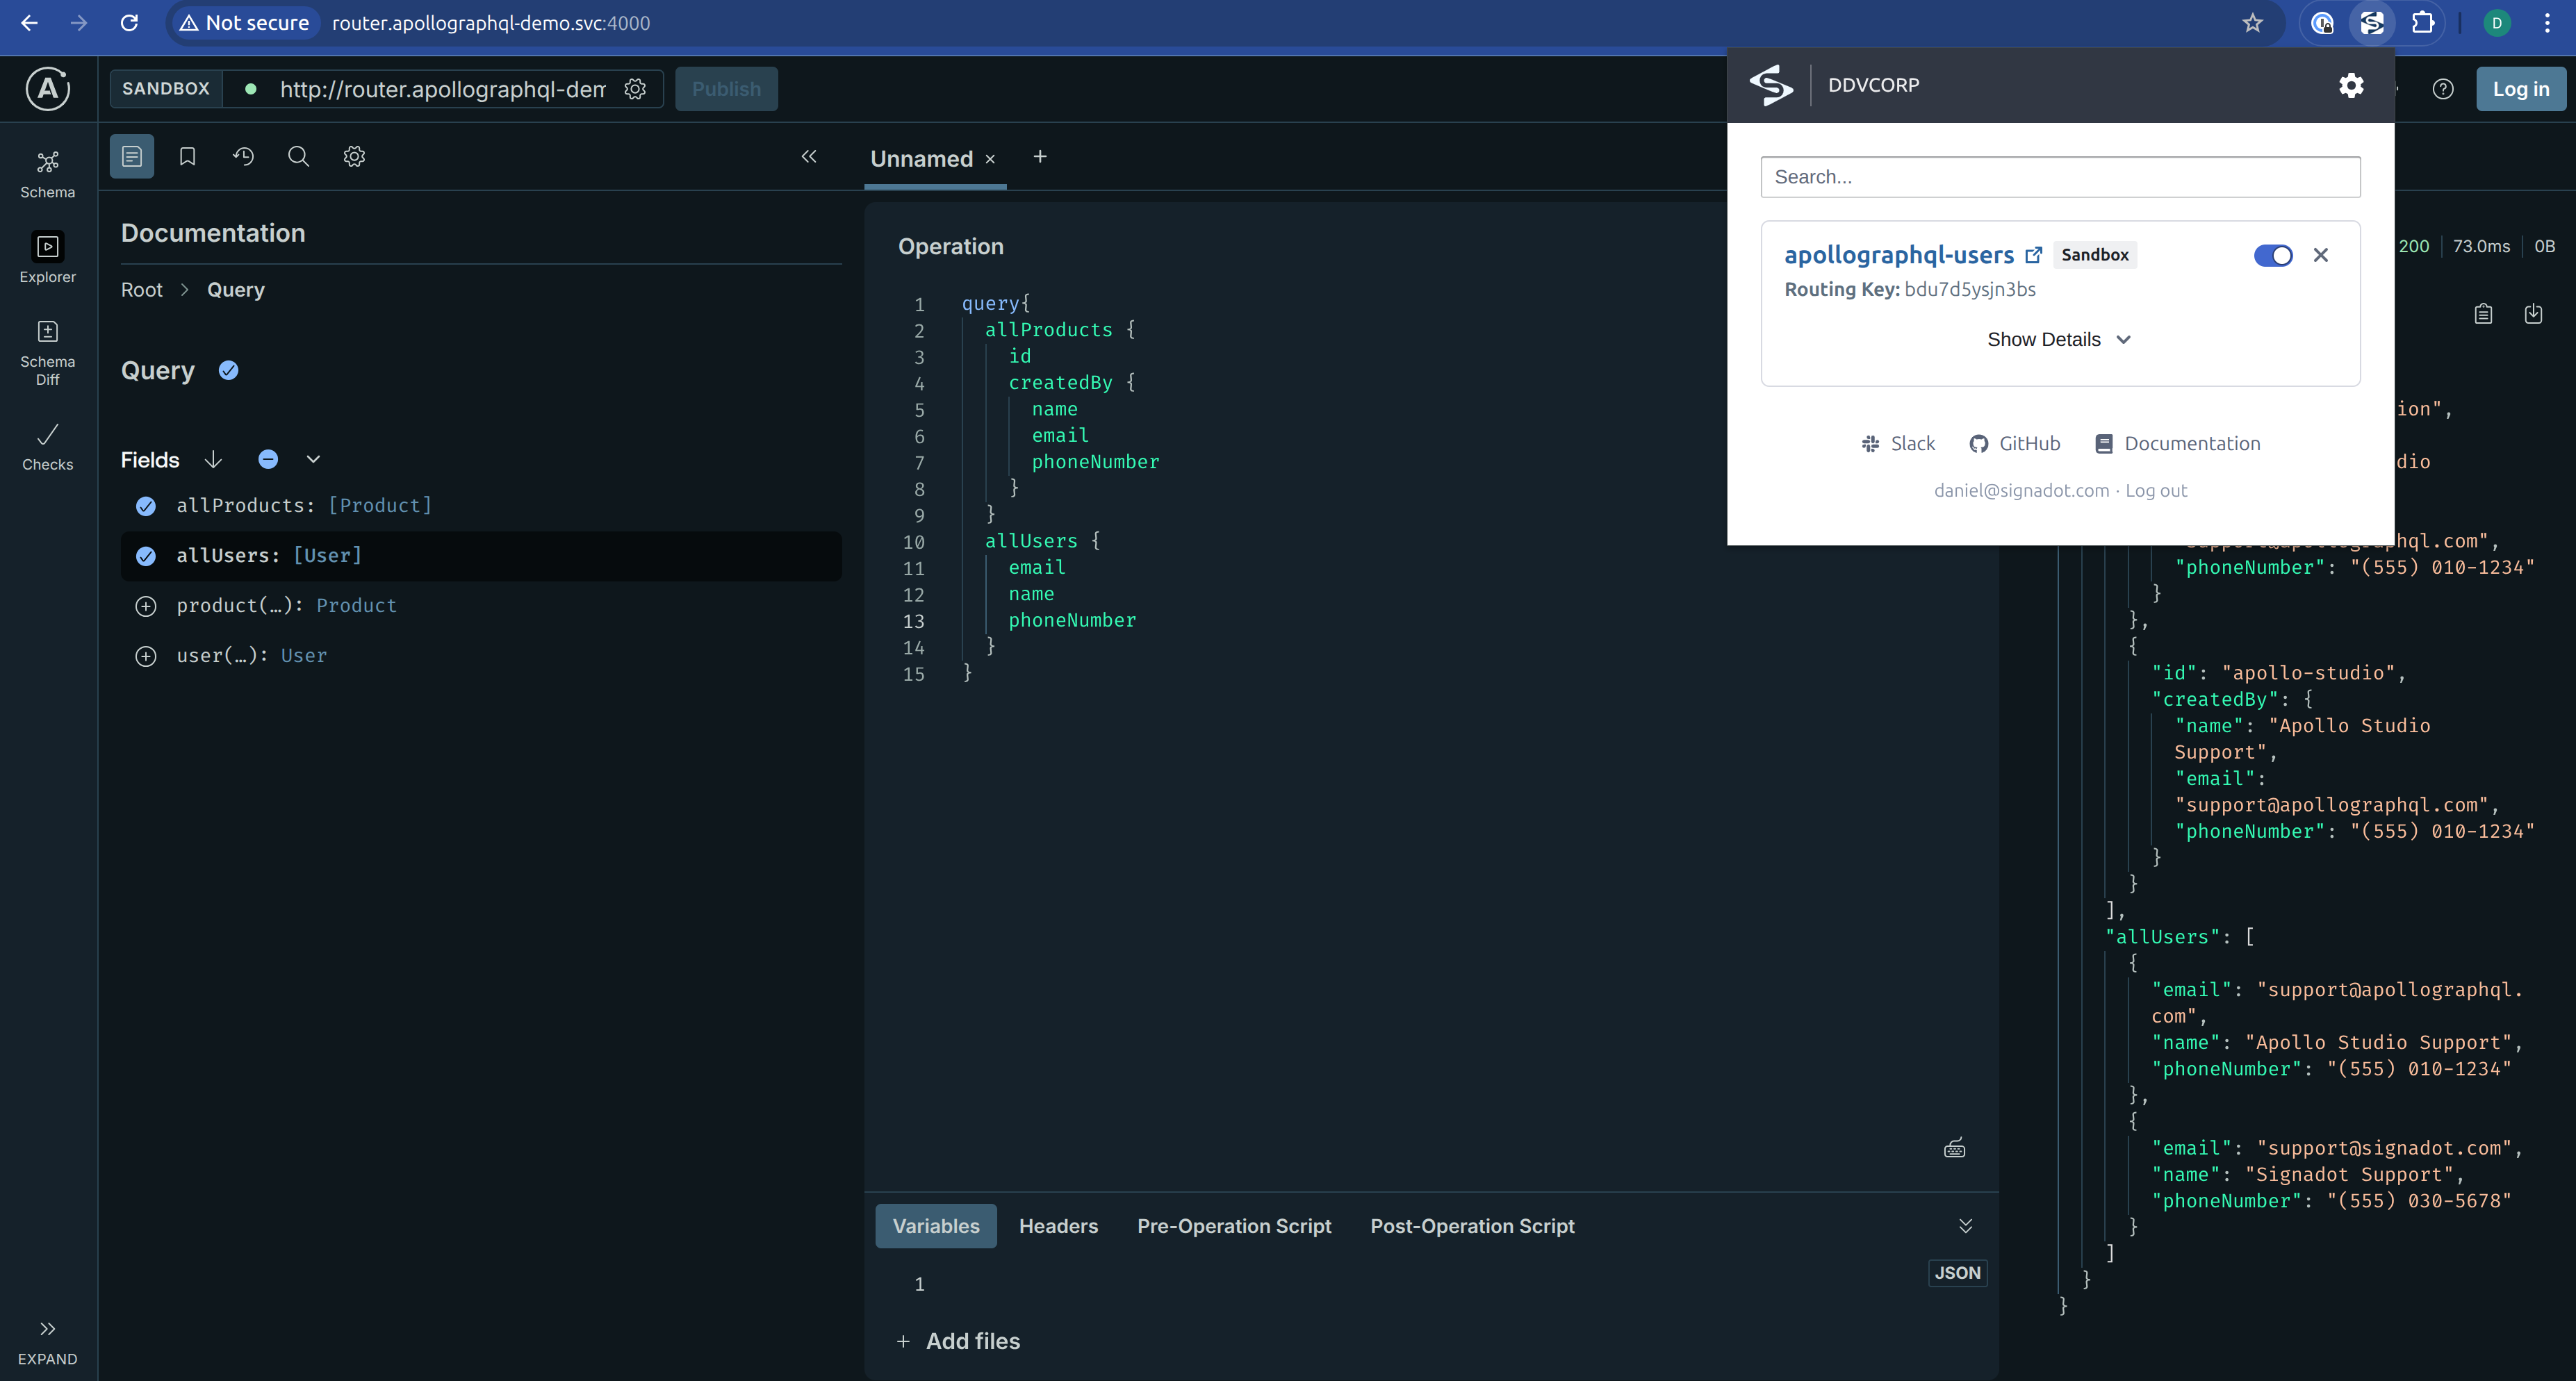2576x1381 pixels.
Task: Copy response with clipboard icon
Action: (x=2483, y=314)
